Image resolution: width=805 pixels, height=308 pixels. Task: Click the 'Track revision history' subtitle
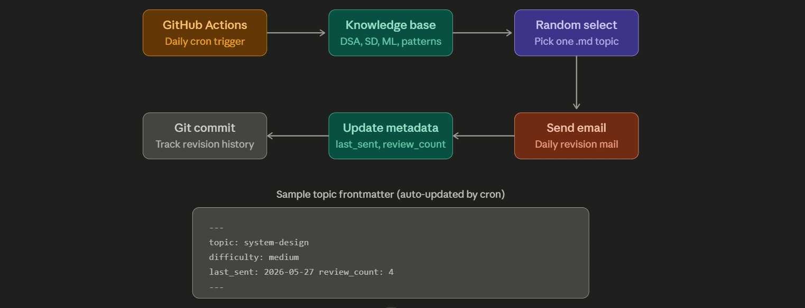205,144
